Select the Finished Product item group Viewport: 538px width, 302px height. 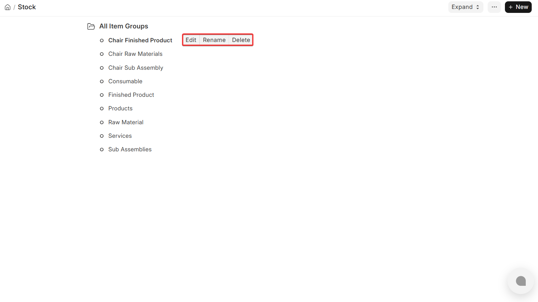[131, 95]
